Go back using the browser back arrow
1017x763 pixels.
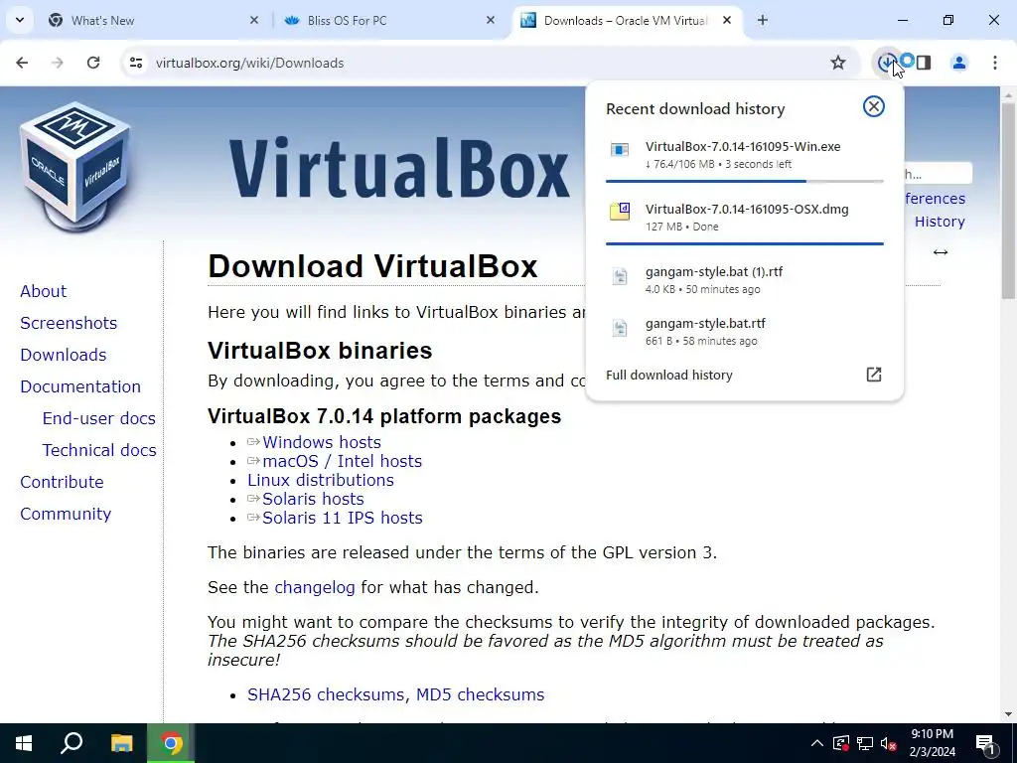tap(22, 63)
